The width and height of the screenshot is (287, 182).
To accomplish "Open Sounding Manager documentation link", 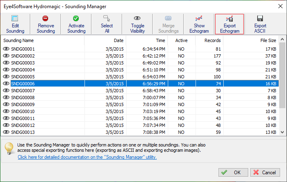I will point(87,157).
